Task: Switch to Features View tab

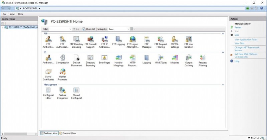Action: coord(49,133)
